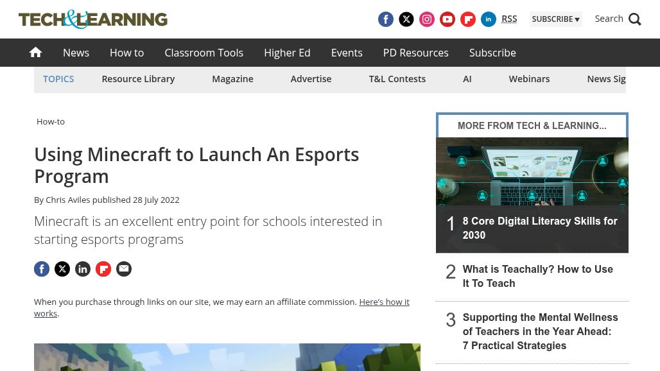Click the search magnifier icon

tap(635, 19)
